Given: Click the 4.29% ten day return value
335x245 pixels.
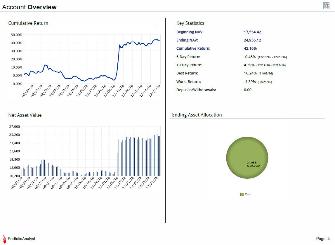Looking at the screenshot, I should point(249,65).
